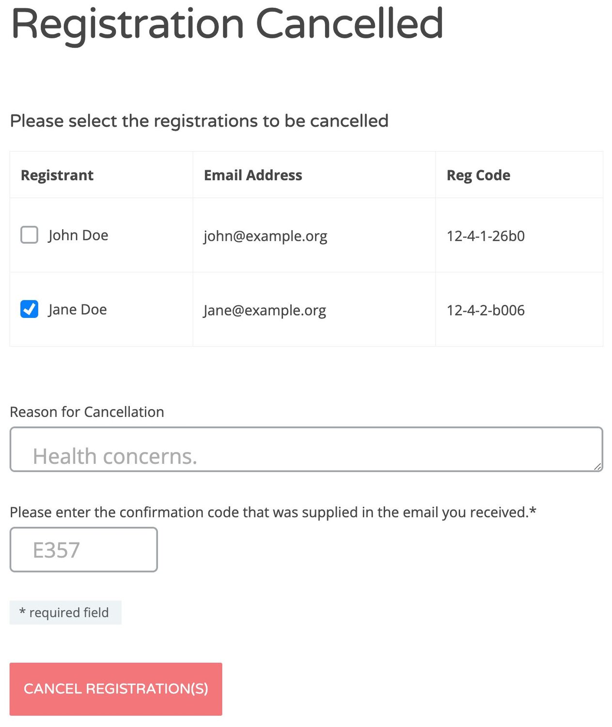Click the Email Address column header

point(253,175)
